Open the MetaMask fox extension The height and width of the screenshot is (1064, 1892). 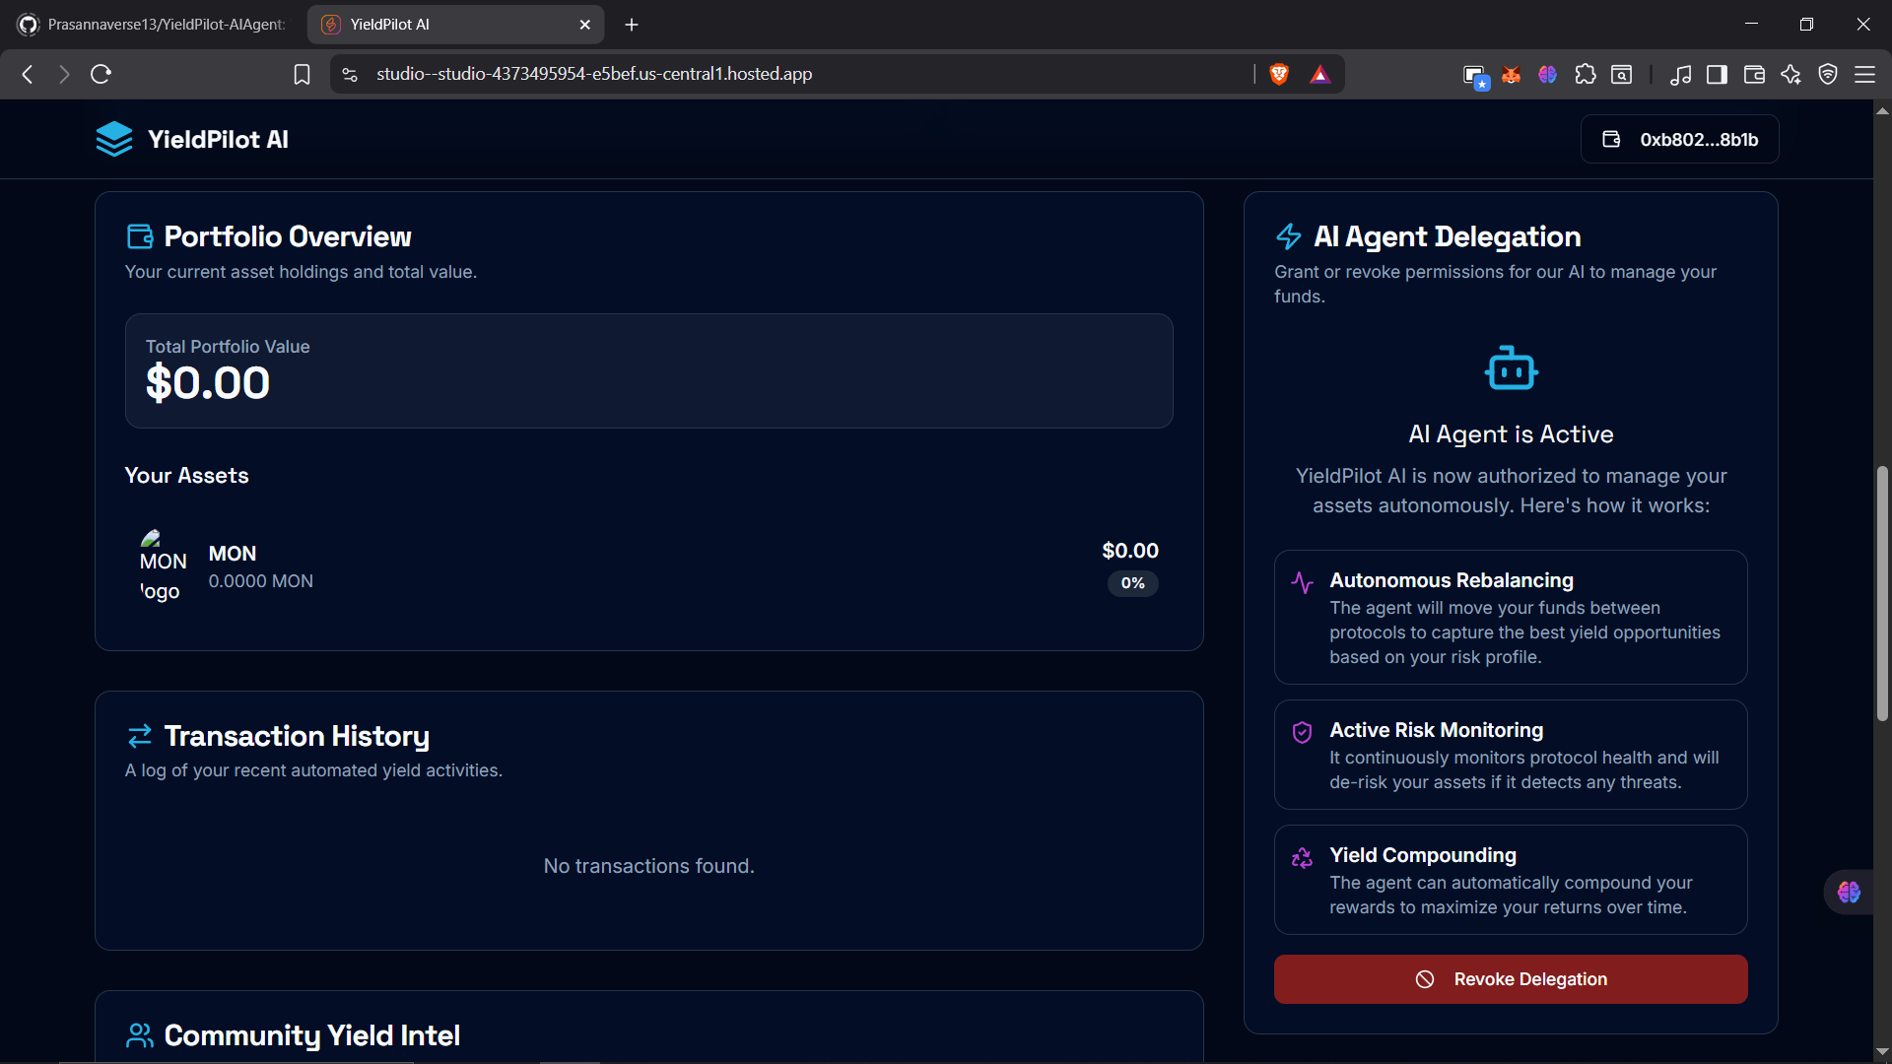pos(1511,74)
